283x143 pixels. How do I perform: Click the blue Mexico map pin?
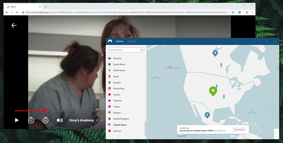[x=207, y=115]
